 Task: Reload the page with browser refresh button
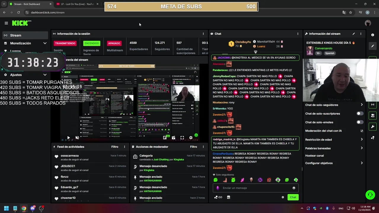(x=18, y=12)
